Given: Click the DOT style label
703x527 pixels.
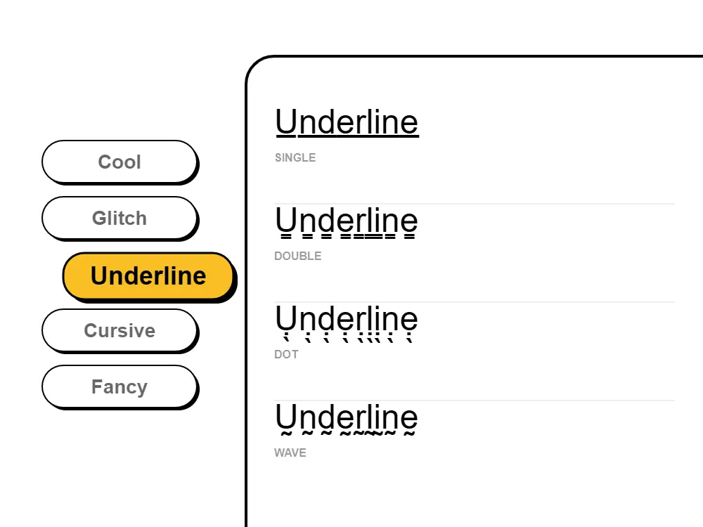Looking at the screenshot, I should pos(286,354).
